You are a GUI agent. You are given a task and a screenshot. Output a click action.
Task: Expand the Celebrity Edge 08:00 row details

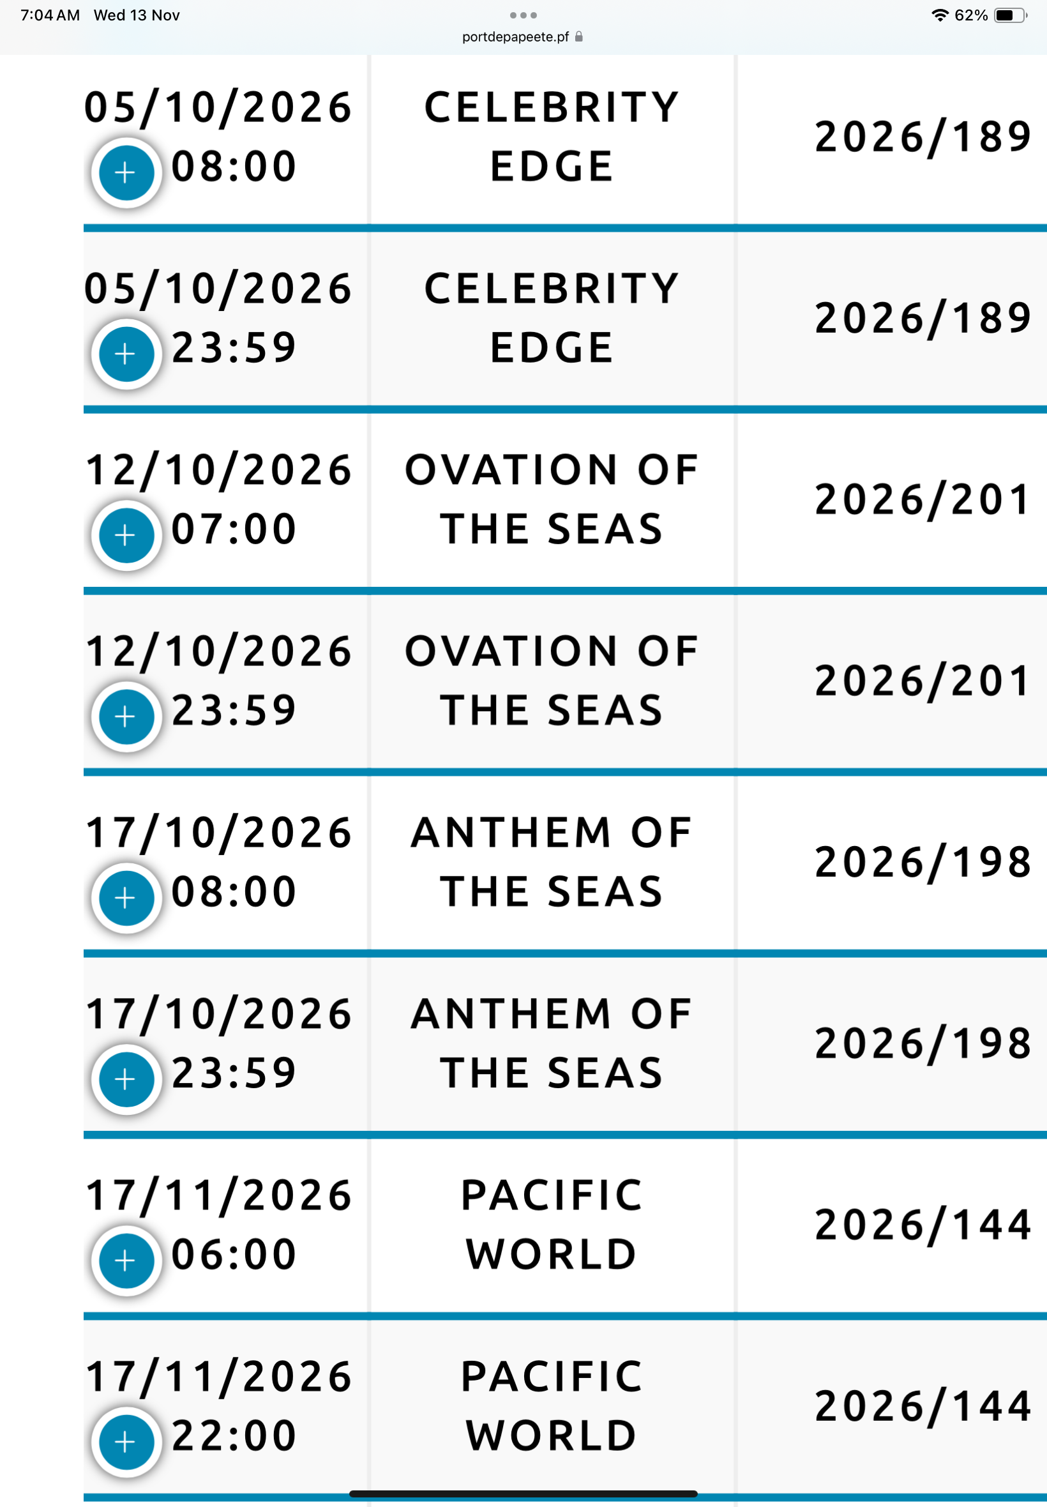pyautogui.click(x=126, y=172)
